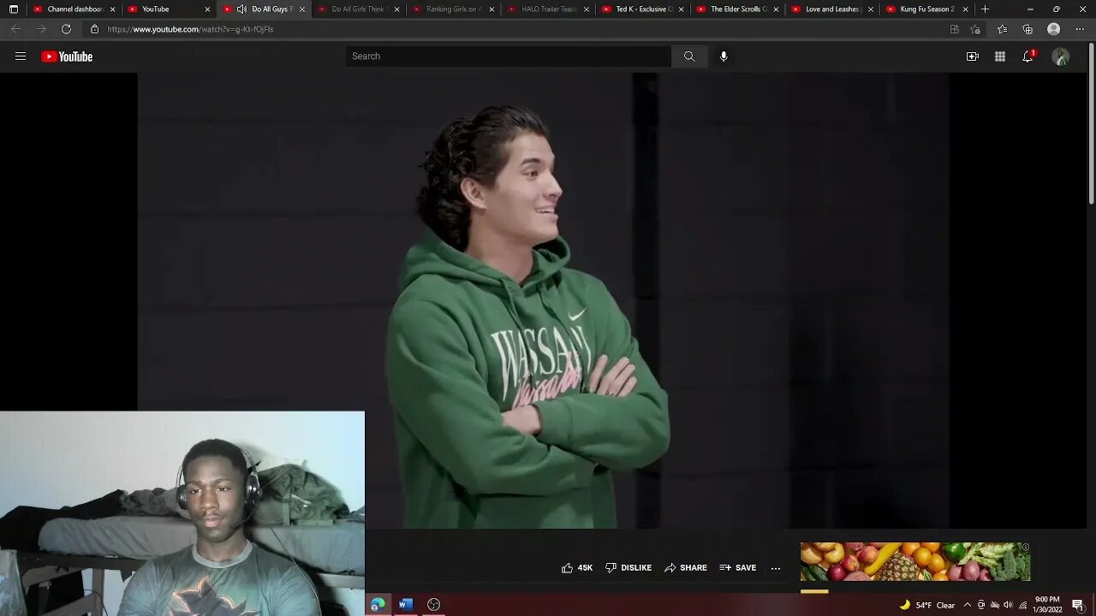Open the Kung Fu Season 2 tab
1096x616 pixels.
[927, 9]
